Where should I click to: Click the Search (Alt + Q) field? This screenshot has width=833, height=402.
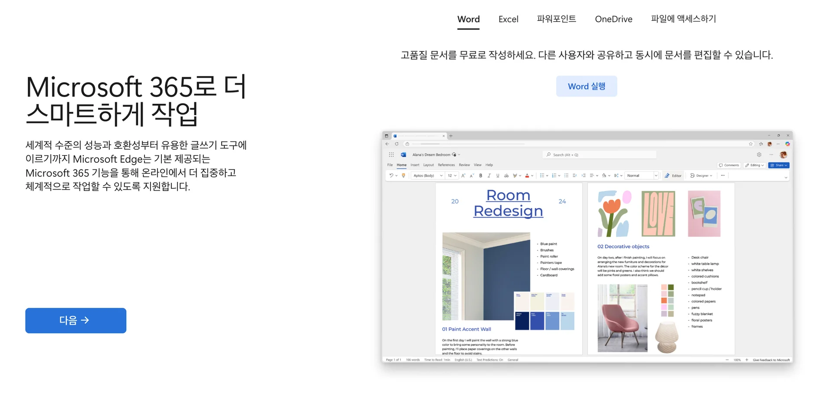tap(599, 155)
